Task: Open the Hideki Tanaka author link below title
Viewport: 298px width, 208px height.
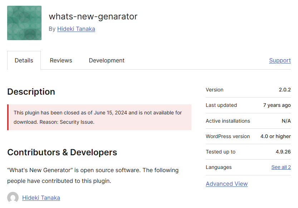Action: coord(76,29)
